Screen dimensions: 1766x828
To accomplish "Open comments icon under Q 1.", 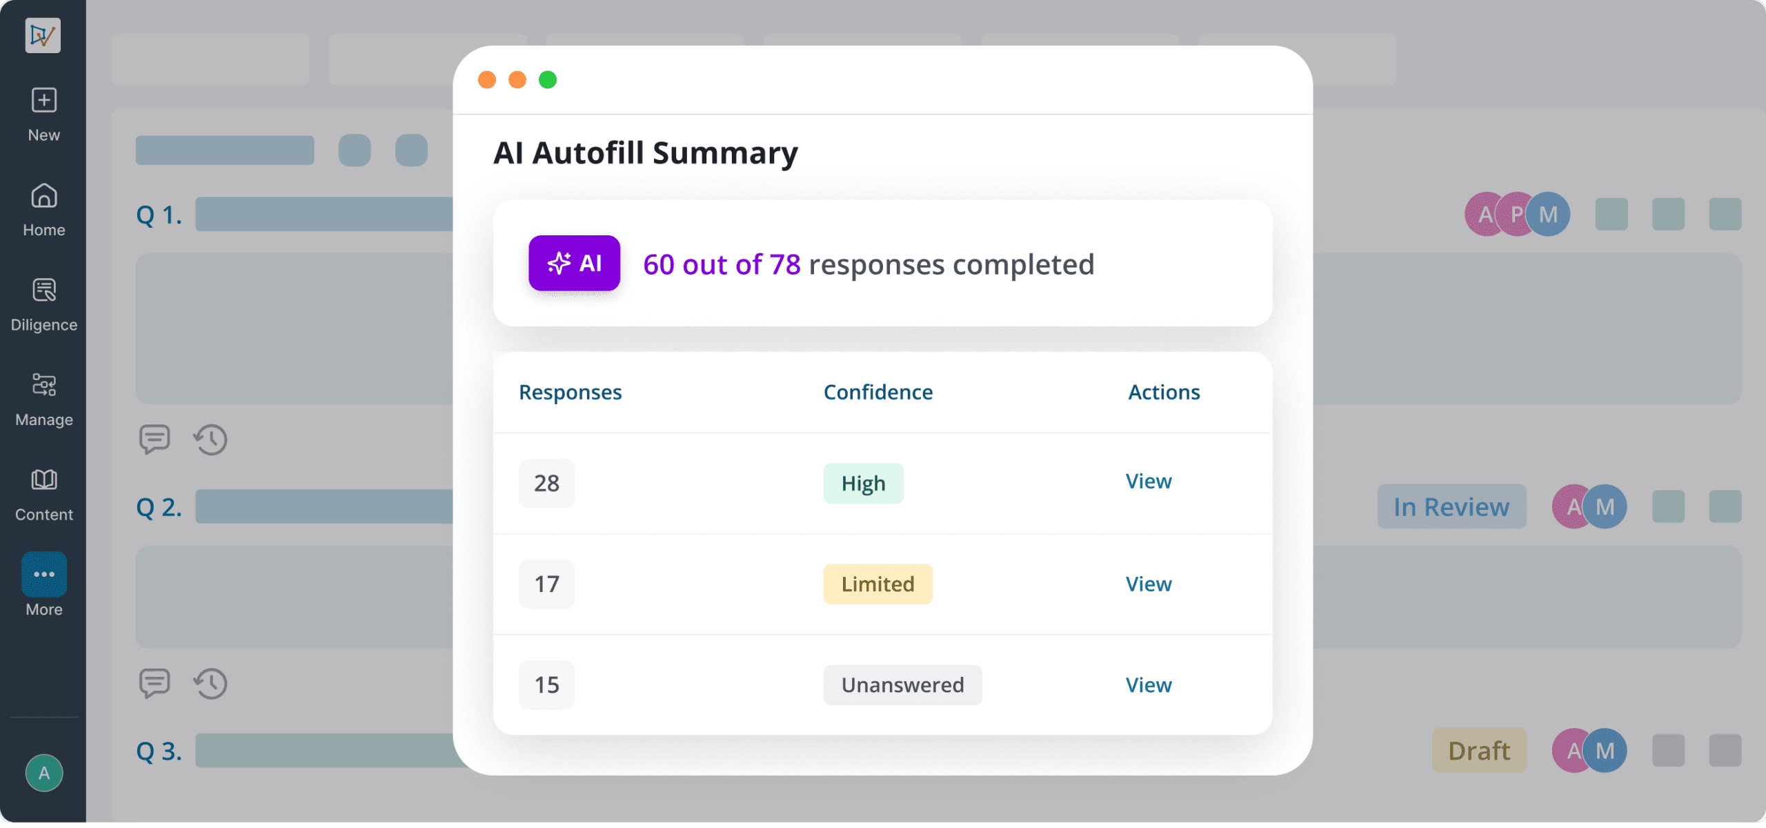I will (155, 439).
